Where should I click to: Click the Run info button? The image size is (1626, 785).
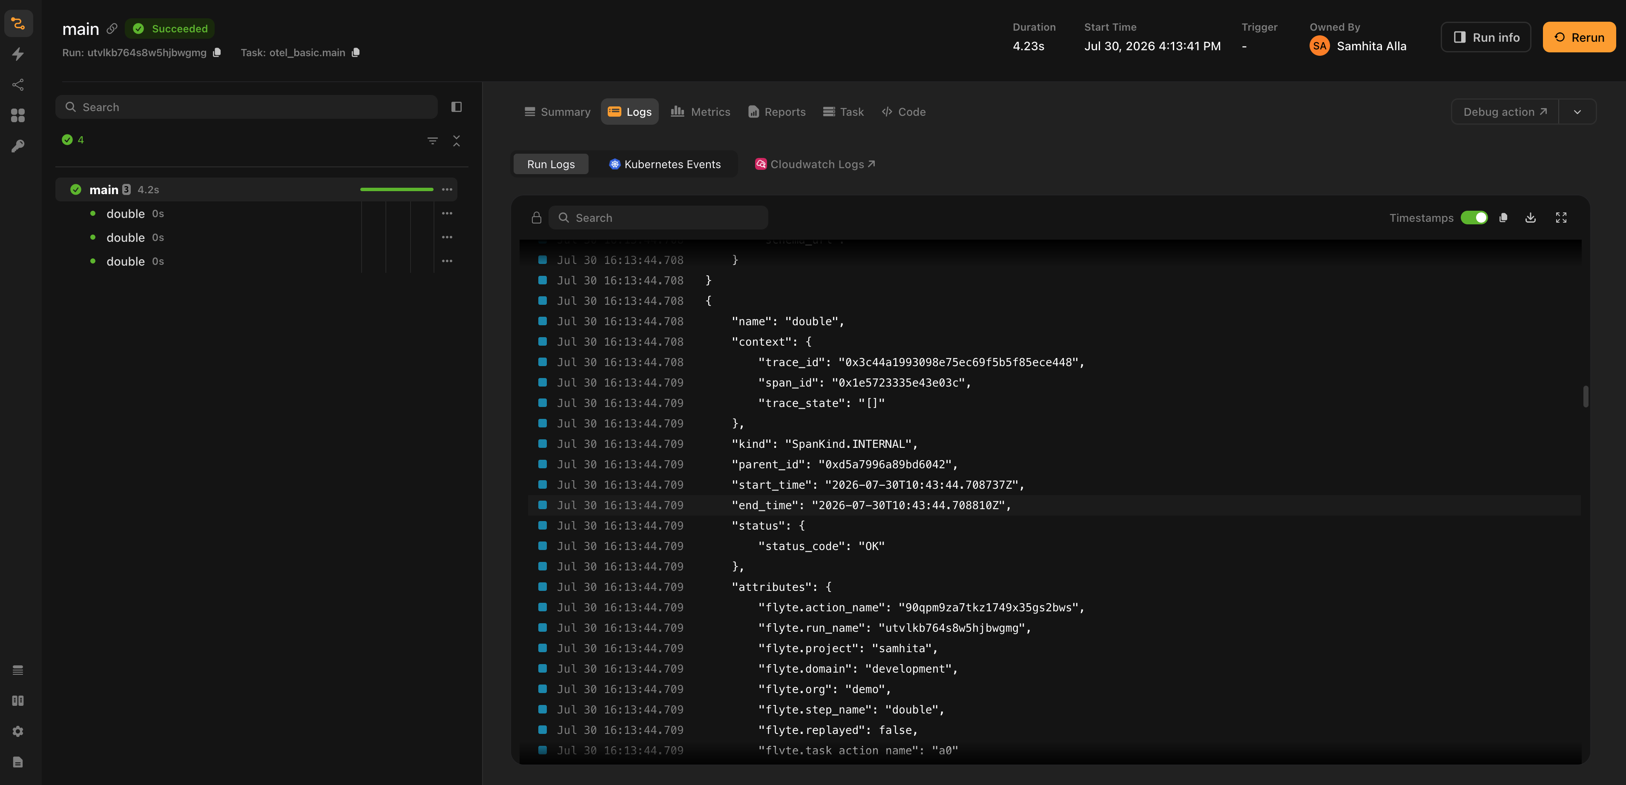pyautogui.click(x=1486, y=37)
